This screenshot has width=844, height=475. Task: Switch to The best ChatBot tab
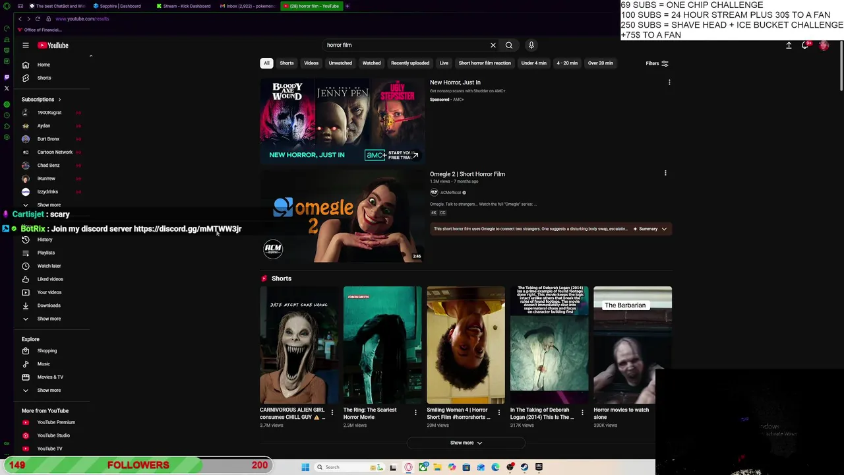[x=56, y=6]
